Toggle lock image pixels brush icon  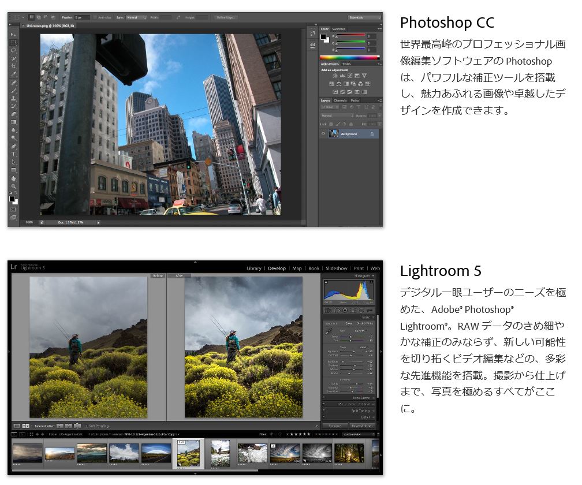[x=338, y=124]
